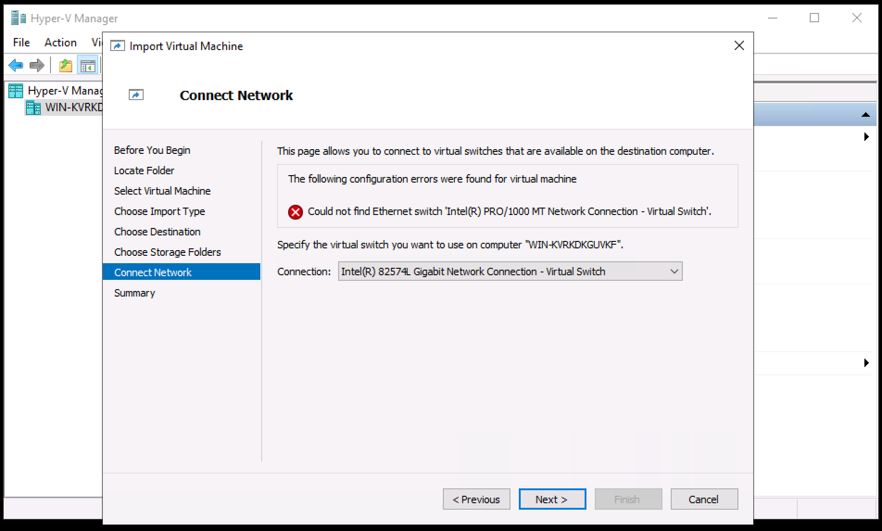
Task: Click the Next button
Action: coord(551,499)
